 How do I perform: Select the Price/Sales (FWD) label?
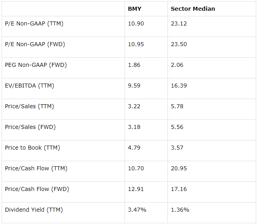coord(30,127)
